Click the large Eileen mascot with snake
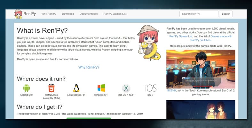The image size is (252, 128). 149,43
